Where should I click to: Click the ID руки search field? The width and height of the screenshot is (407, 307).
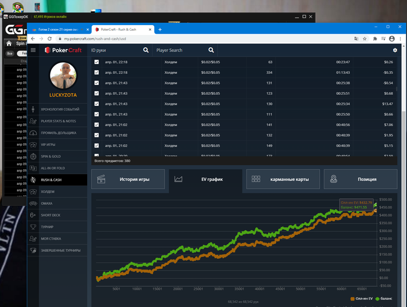(x=116, y=50)
